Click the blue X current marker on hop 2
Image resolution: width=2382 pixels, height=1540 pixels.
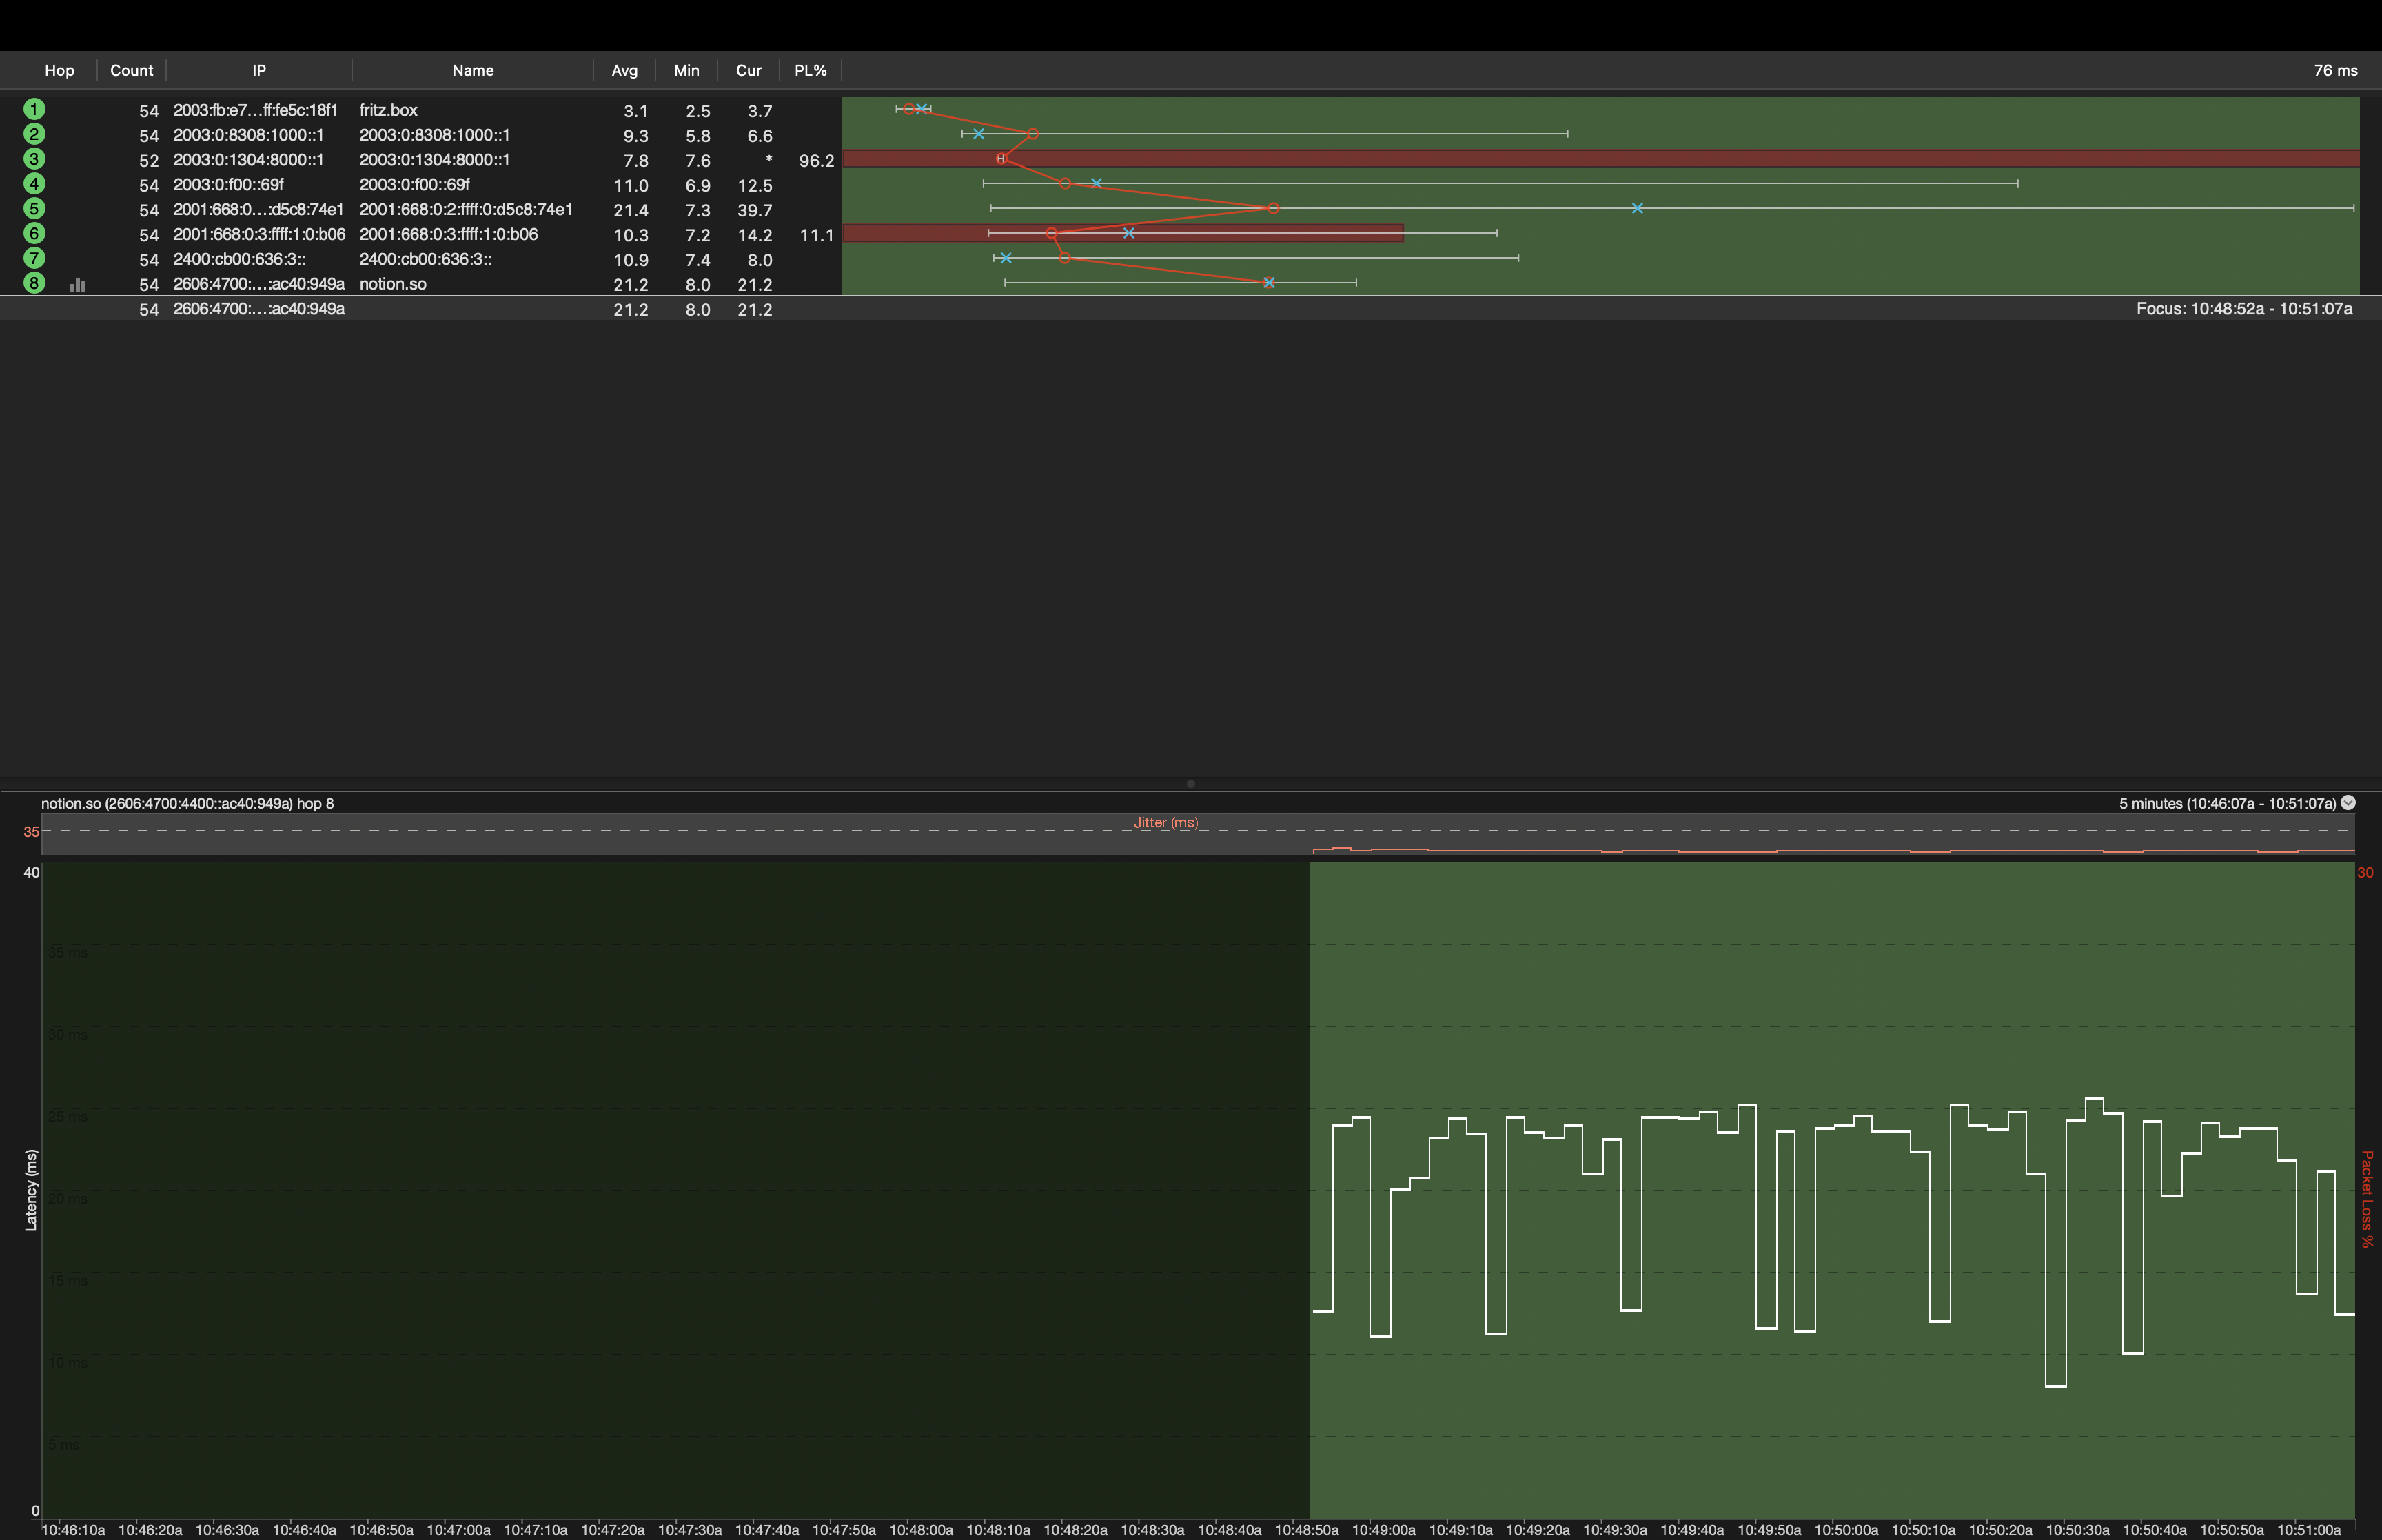click(x=979, y=133)
